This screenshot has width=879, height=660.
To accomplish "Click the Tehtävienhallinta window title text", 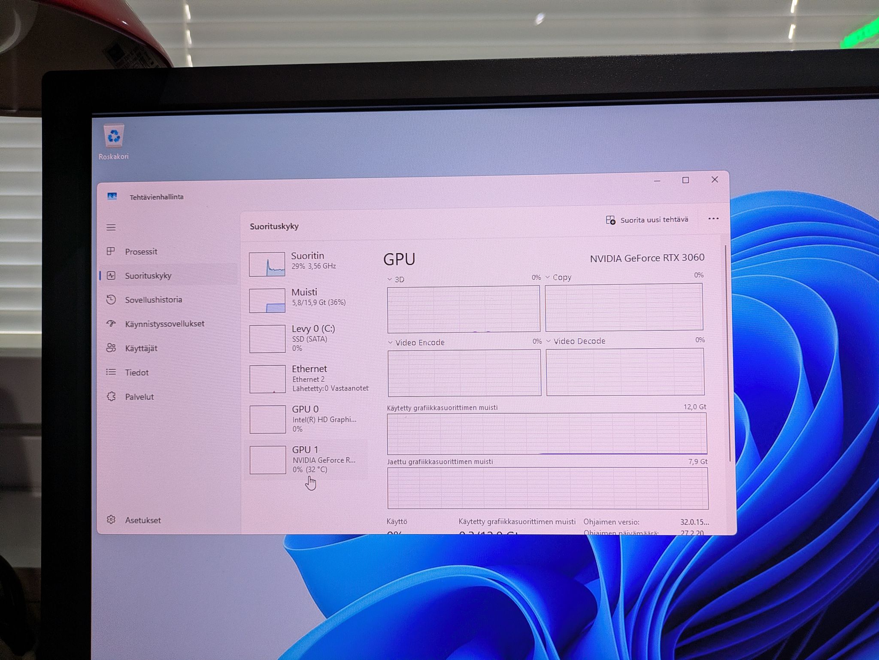I will (x=157, y=197).
